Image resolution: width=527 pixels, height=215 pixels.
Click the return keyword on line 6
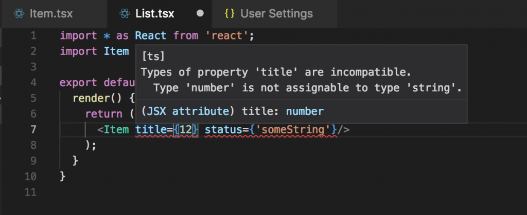(x=101, y=114)
